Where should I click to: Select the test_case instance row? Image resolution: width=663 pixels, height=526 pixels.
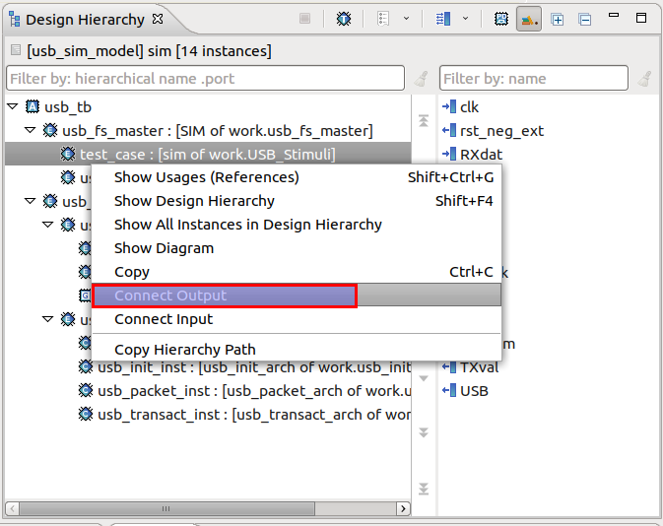pyautogui.click(x=207, y=154)
